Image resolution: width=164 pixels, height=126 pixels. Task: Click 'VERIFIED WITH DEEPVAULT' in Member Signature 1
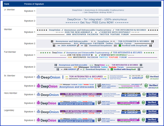[x=116, y=32]
